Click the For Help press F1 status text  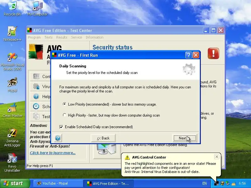[x=40, y=166]
